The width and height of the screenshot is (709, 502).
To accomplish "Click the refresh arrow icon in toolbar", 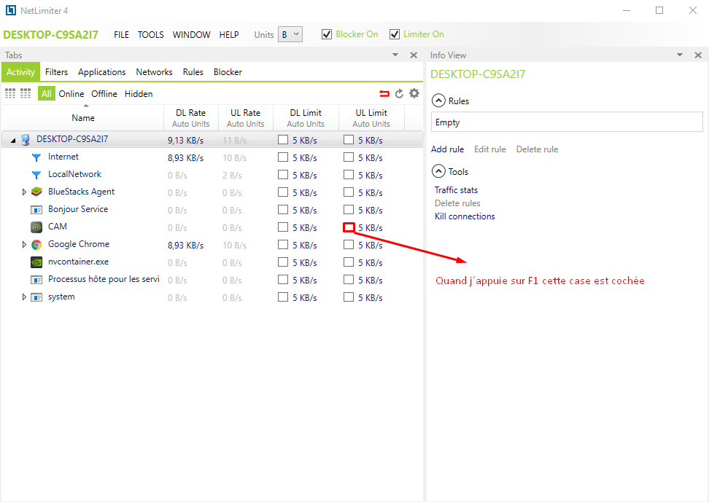I will click(x=399, y=93).
